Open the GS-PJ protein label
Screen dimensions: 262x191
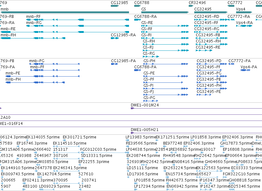coord(148,92)
